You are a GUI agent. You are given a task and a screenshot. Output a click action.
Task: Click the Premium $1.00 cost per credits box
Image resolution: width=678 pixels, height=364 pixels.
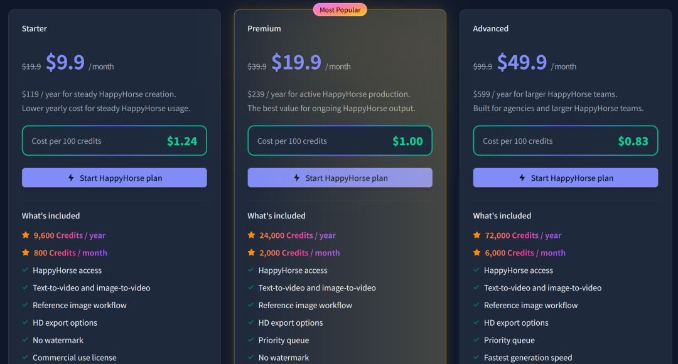pyautogui.click(x=340, y=141)
